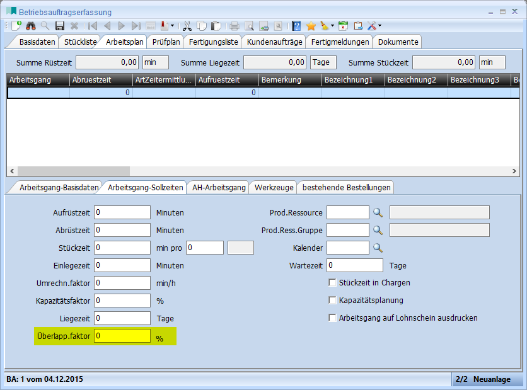This screenshot has height=390, width=527.
Task: Toggle the Kapazitätsplanung checkbox
Action: (332, 300)
